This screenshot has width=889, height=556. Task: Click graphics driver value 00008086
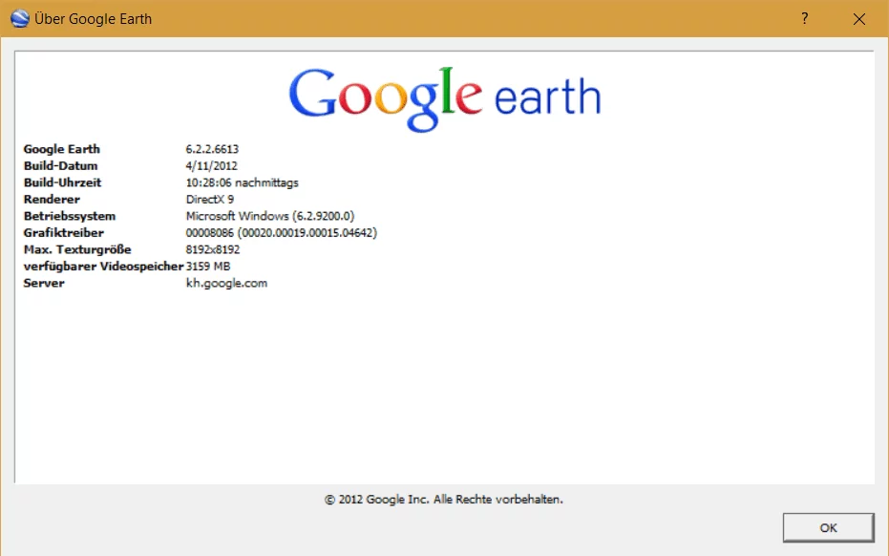(281, 232)
